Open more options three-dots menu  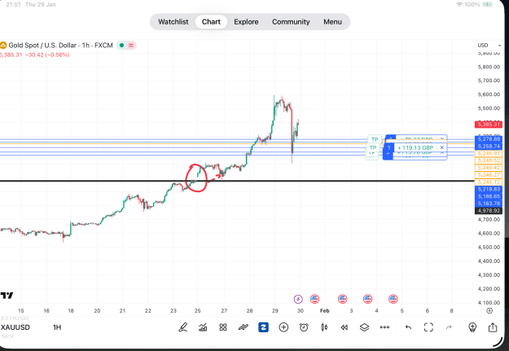click(x=384, y=327)
